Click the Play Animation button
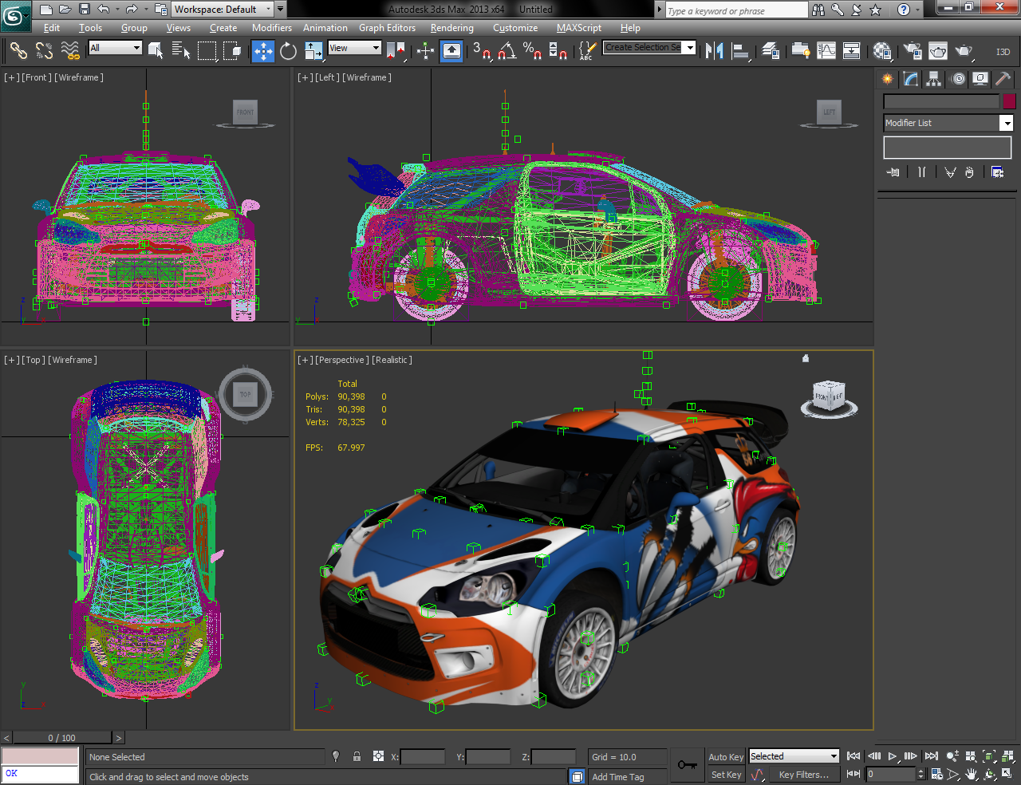This screenshot has width=1021, height=785. [x=893, y=756]
